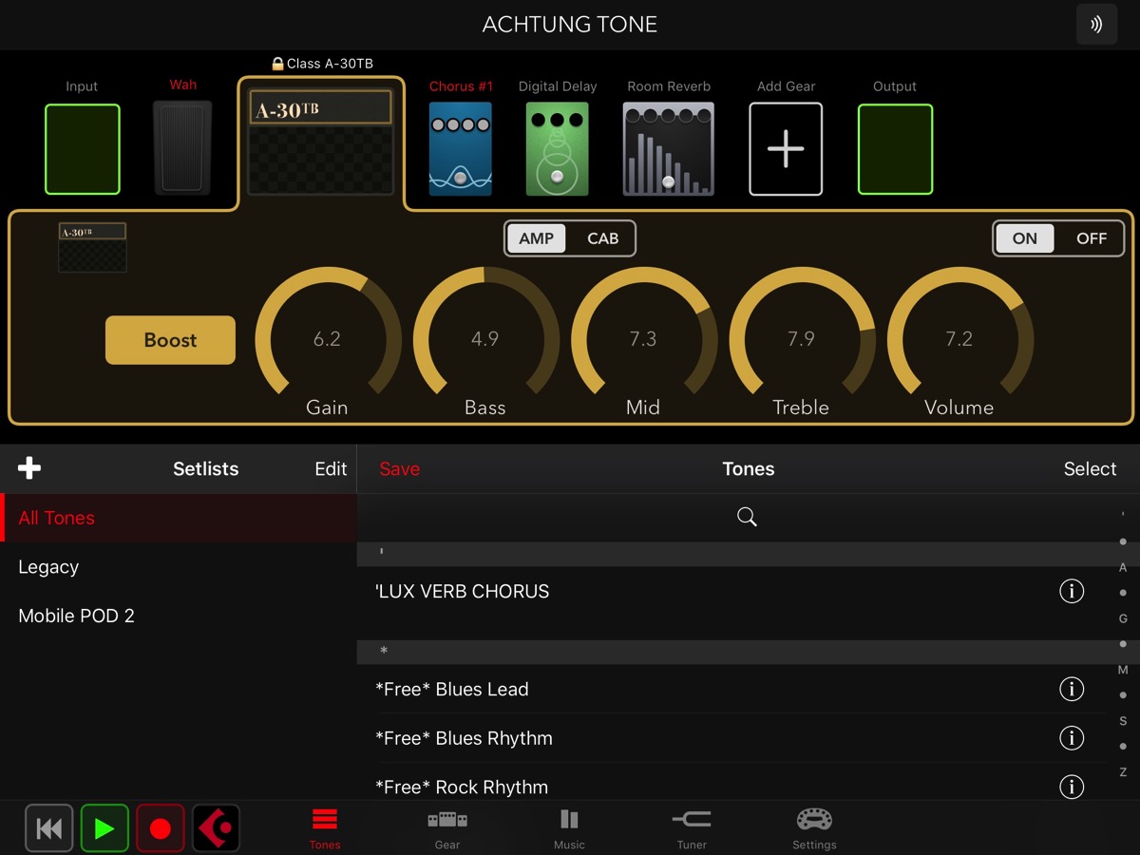Show info for *Free* Rock Rhythm
Image resolution: width=1140 pixels, height=855 pixels.
(x=1072, y=787)
